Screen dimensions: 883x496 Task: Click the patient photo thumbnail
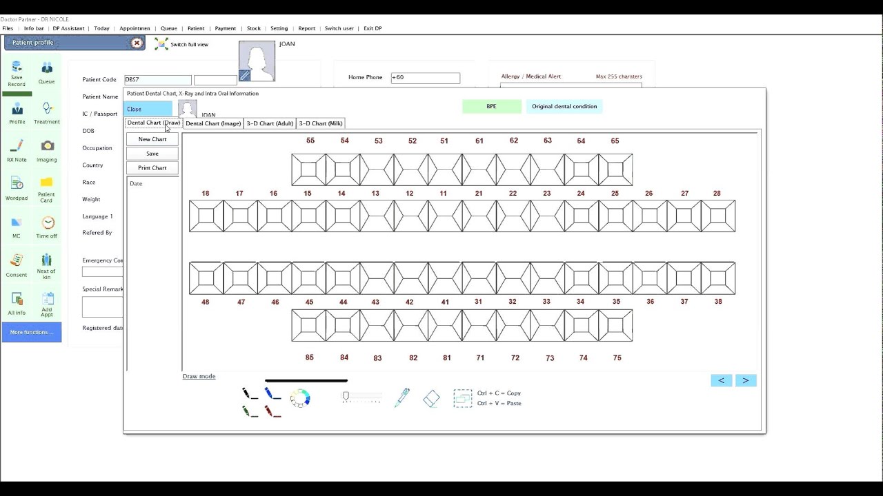[x=257, y=61]
